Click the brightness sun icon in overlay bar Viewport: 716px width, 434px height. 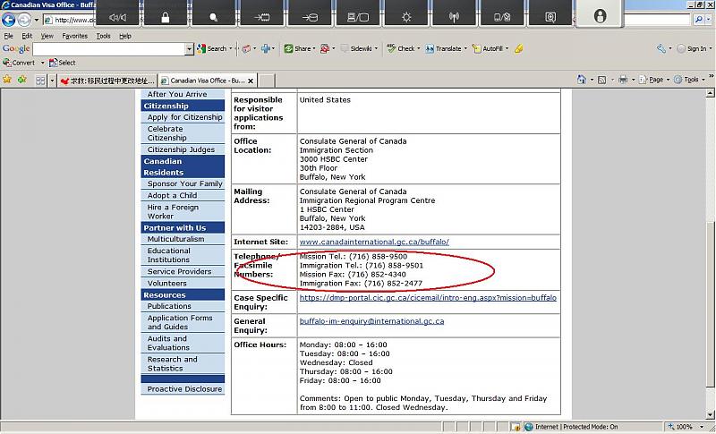406,17
